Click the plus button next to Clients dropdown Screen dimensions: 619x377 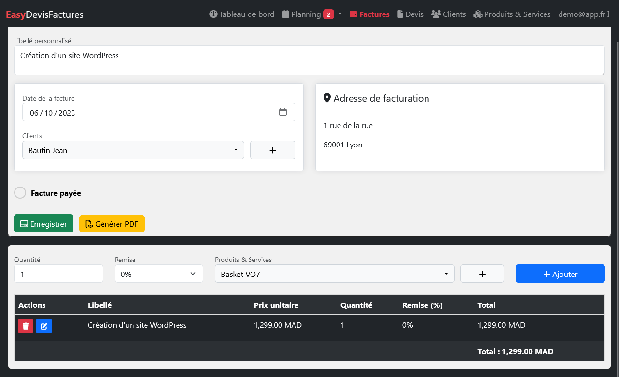pyautogui.click(x=272, y=150)
